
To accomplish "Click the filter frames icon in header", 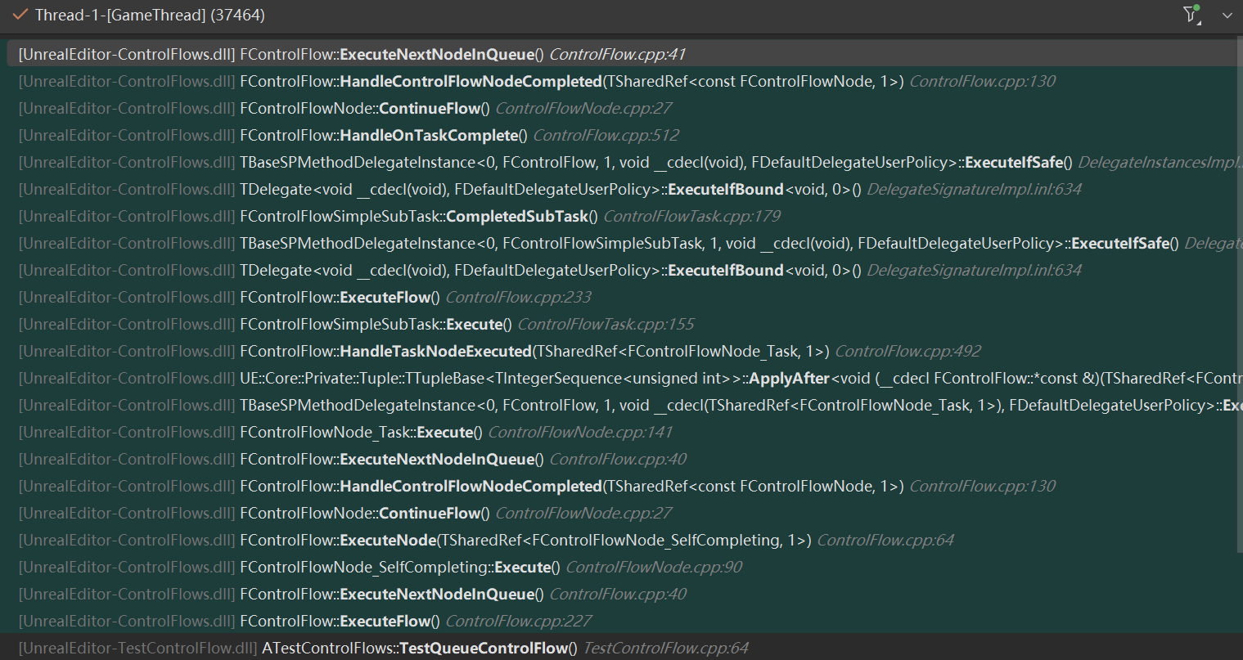I will pyautogui.click(x=1191, y=15).
